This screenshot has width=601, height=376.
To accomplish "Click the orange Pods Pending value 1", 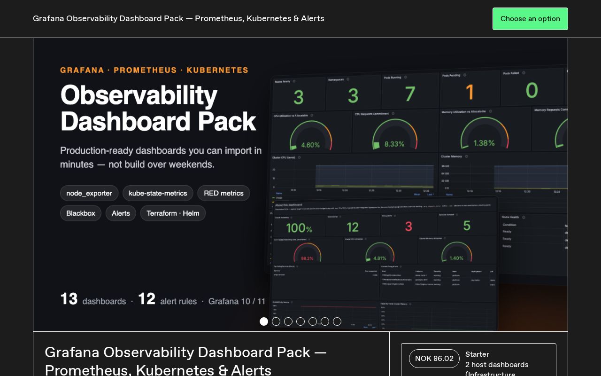I will 470,92.
